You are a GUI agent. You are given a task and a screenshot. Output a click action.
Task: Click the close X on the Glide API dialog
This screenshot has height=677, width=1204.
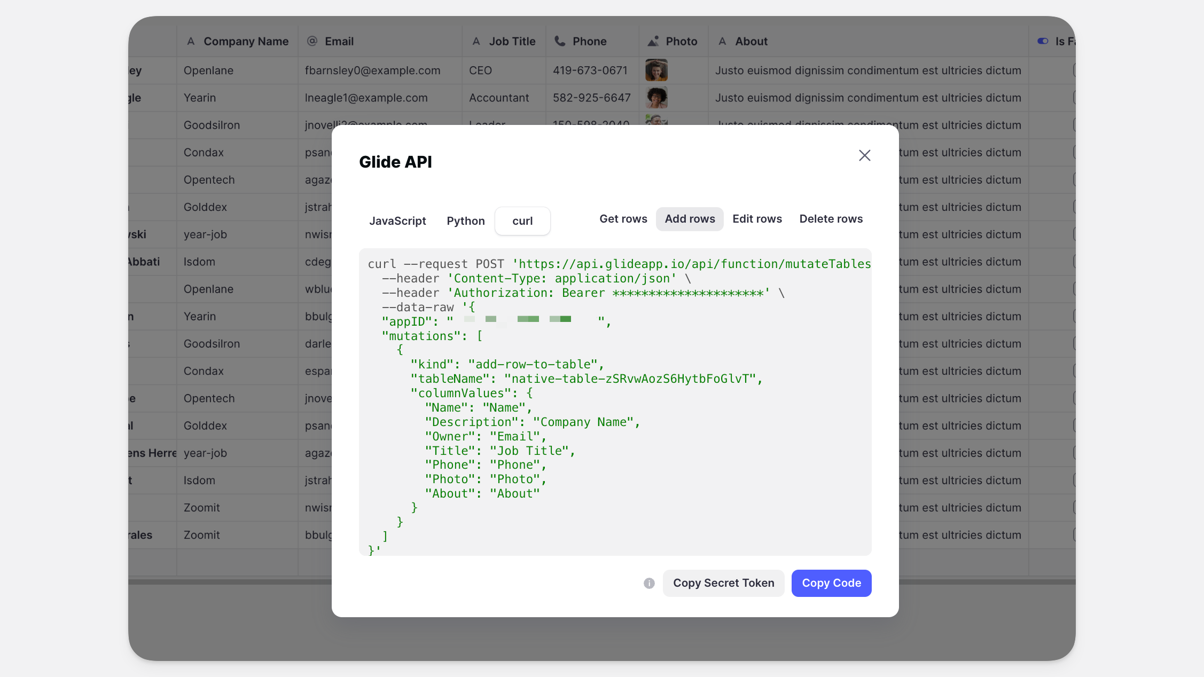click(864, 155)
